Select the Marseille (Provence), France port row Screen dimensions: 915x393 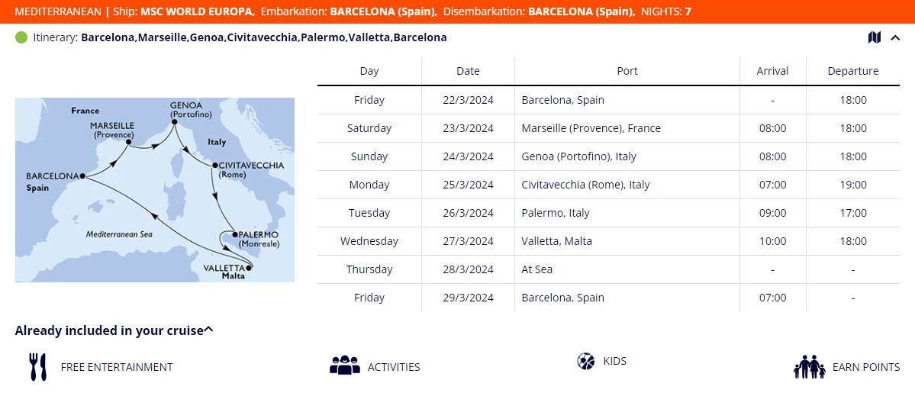[591, 128]
